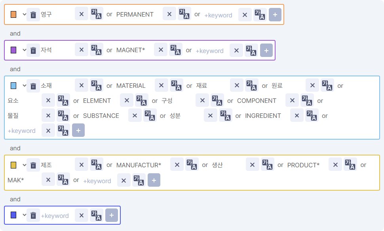This screenshot has width=384, height=231.
Task: Click translate icon next to PERMANENT
Action: coord(184,14)
